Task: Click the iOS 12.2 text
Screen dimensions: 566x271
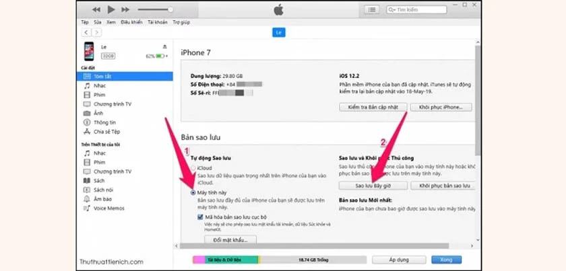Action: pos(349,77)
